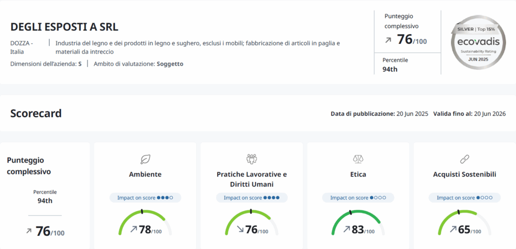Click the Percentile 94th value in header
The height and width of the screenshot is (249, 516).
click(x=390, y=69)
